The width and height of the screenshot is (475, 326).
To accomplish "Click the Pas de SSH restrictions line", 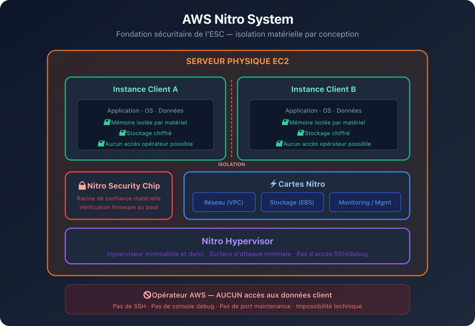I will [237, 306].
